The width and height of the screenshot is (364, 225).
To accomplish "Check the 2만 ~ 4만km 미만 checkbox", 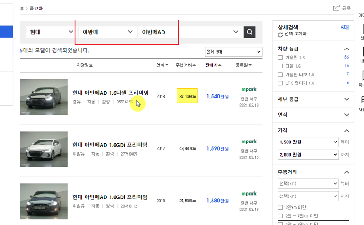I will pos(280,216).
